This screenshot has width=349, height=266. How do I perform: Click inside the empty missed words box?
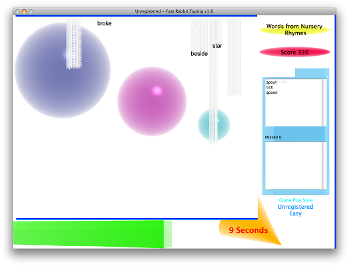click(294, 165)
